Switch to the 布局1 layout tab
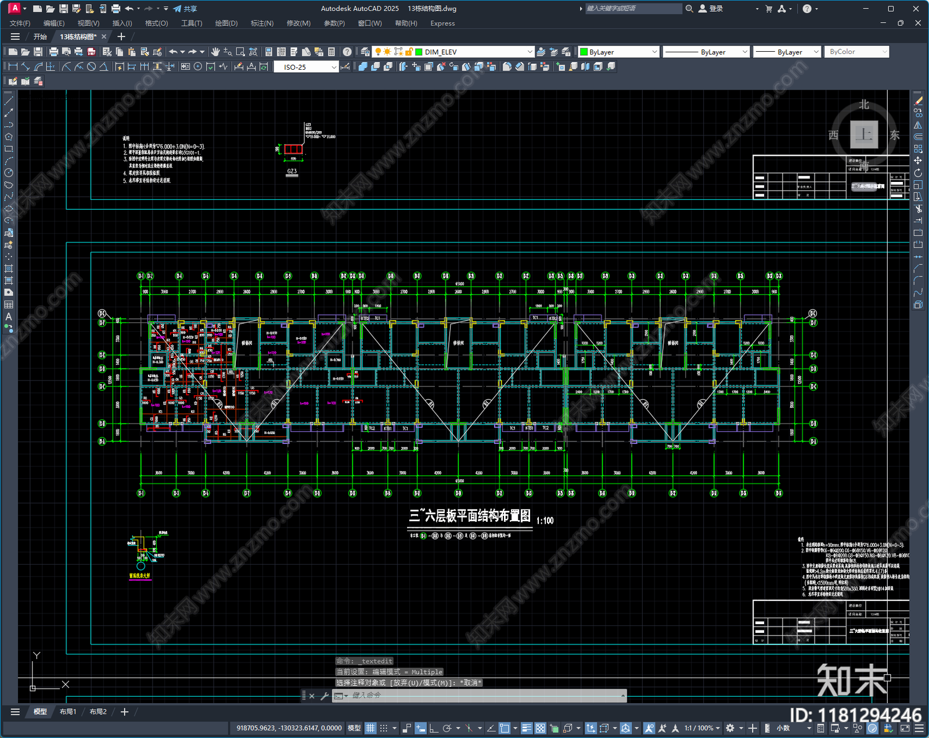This screenshot has height=738, width=929. point(68,712)
